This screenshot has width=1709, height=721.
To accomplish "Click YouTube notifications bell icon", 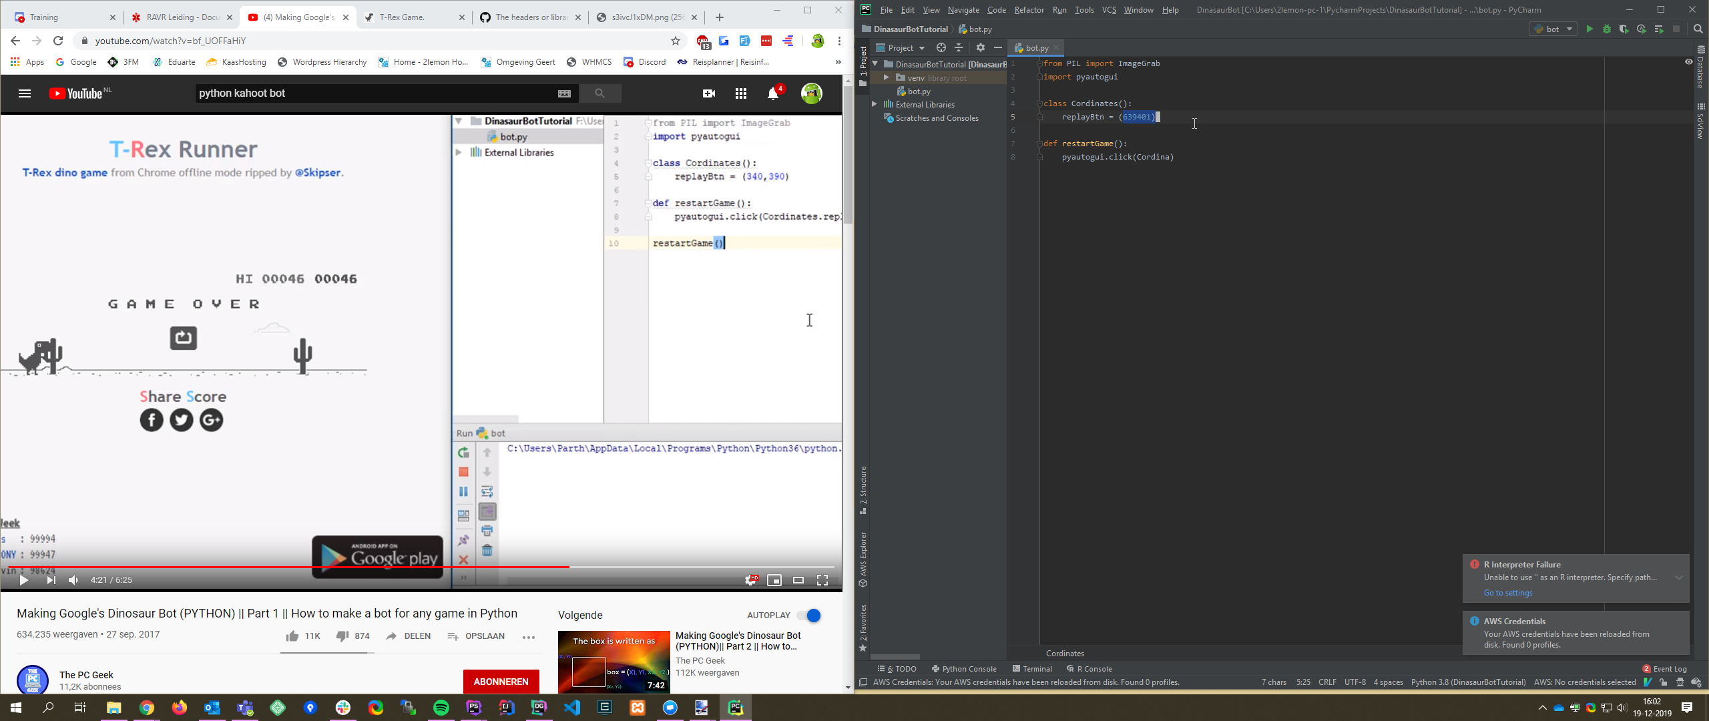I will click(x=773, y=93).
